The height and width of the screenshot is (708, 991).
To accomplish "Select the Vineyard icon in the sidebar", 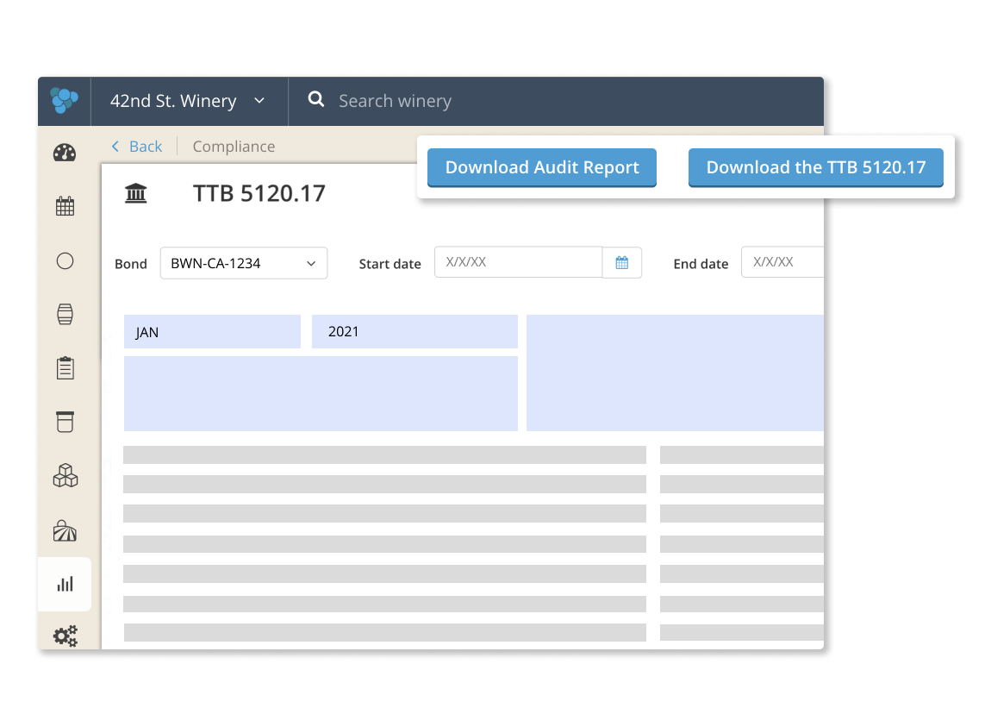I will point(65,529).
